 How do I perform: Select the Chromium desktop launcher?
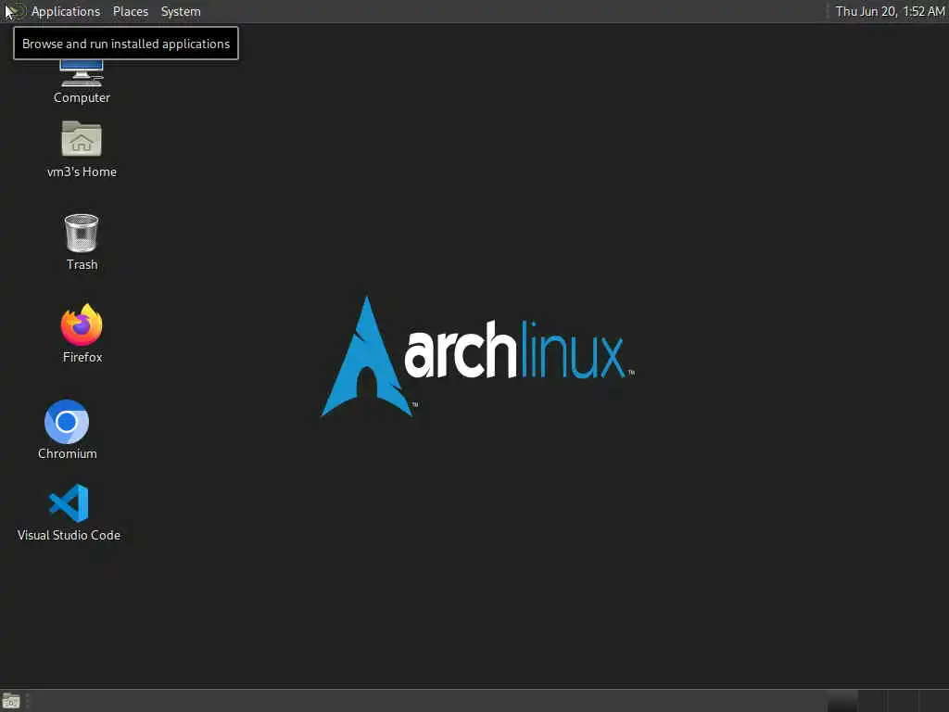(x=67, y=430)
